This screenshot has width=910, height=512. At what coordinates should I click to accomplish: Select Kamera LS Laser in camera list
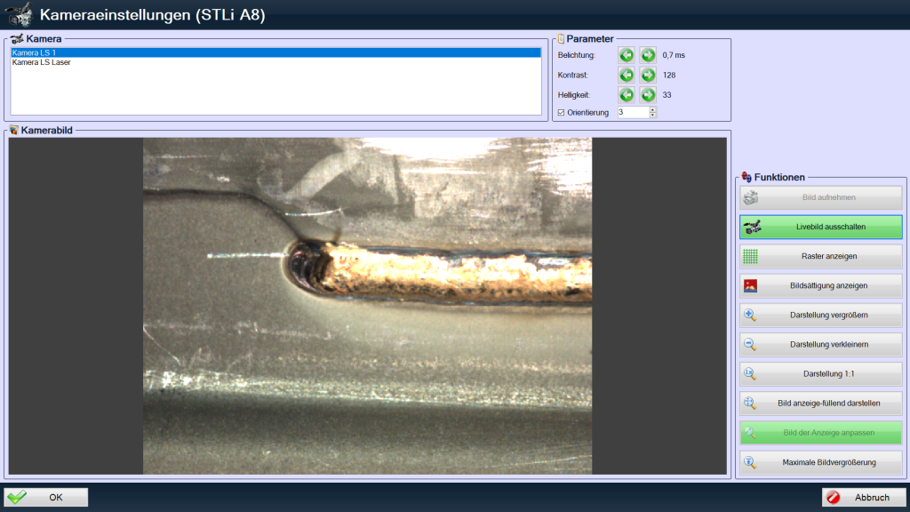(x=275, y=62)
